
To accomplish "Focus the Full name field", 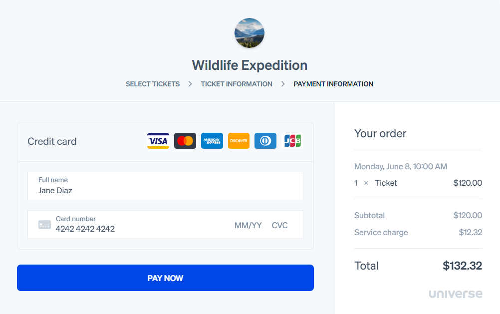I will (165, 186).
